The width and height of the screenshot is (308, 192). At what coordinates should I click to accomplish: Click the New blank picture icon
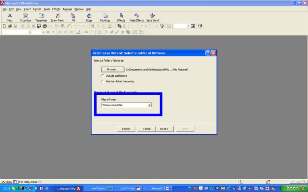(4, 26)
